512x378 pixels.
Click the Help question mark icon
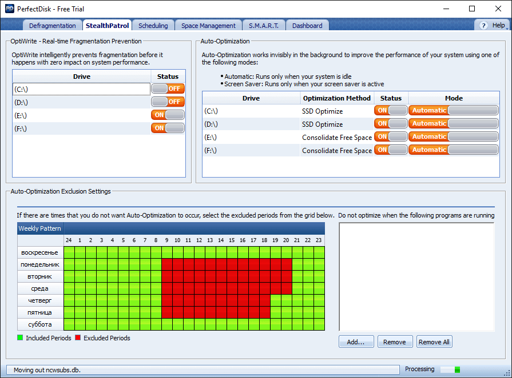pyautogui.click(x=483, y=26)
